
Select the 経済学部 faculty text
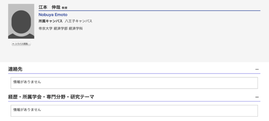(61, 29)
